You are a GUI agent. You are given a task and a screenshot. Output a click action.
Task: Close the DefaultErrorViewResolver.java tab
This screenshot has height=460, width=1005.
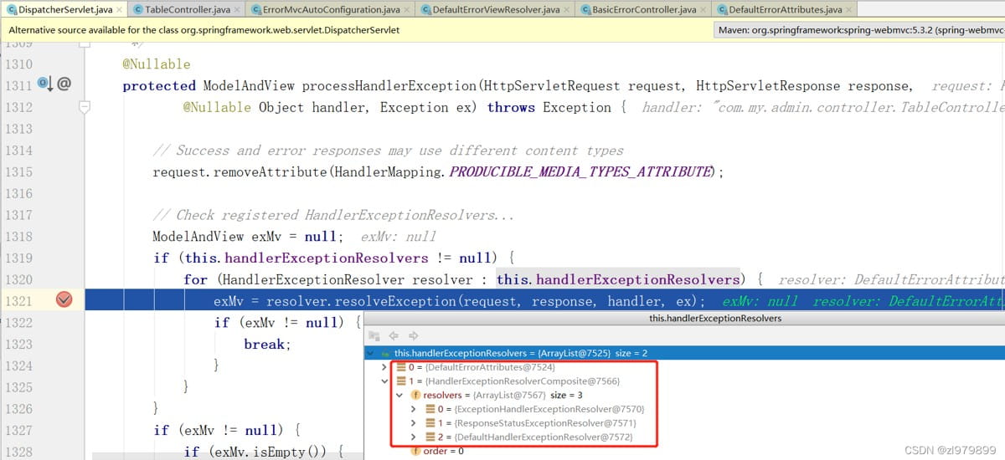pyautogui.click(x=565, y=10)
